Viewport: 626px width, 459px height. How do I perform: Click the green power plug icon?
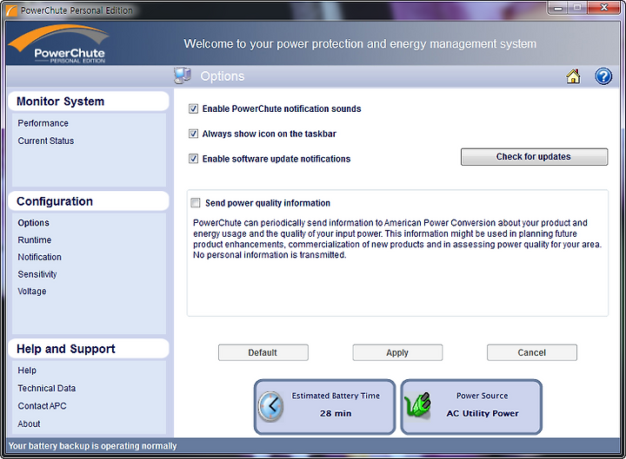(418, 405)
